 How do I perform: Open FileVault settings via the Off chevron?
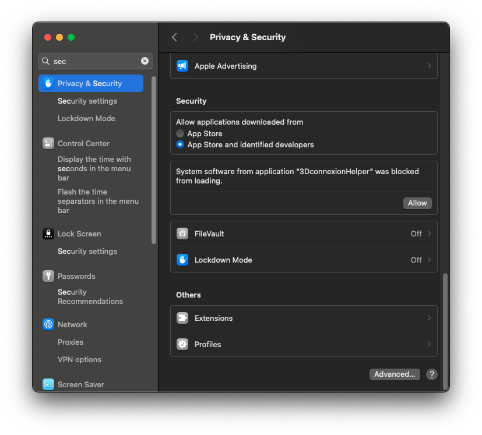pos(429,234)
